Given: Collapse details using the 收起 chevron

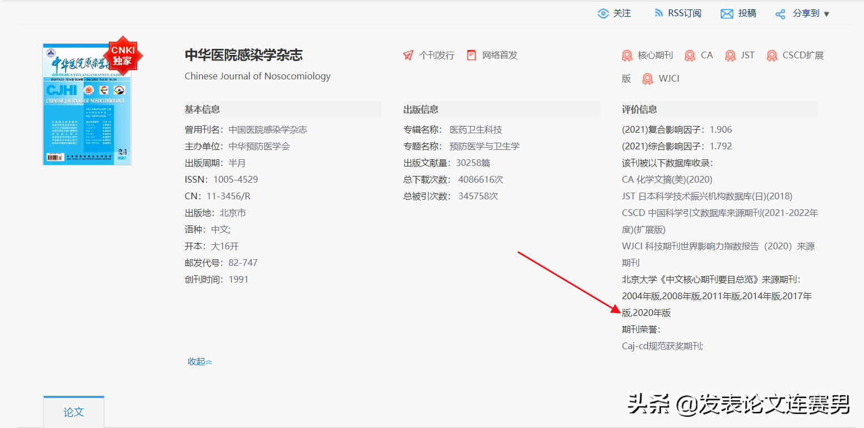Looking at the screenshot, I should click(x=208, y=361).
